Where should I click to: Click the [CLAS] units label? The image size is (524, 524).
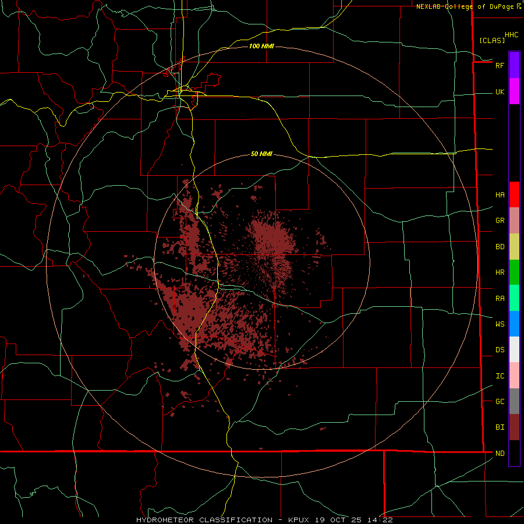click(492, 40)
